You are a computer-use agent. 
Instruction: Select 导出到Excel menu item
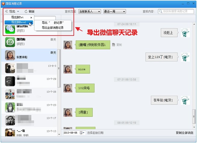pyautogui.click(x=19, y=22)
